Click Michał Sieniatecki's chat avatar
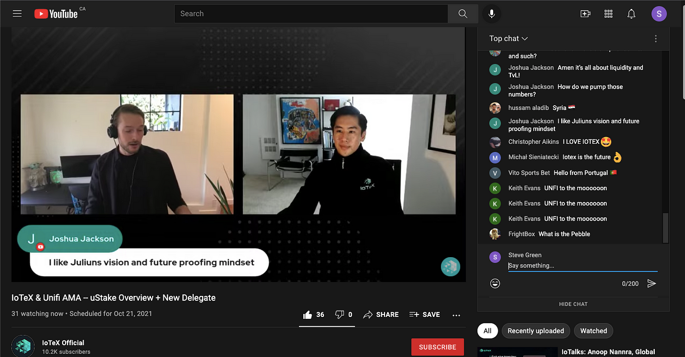685x357 pixels. click(495, 157)
